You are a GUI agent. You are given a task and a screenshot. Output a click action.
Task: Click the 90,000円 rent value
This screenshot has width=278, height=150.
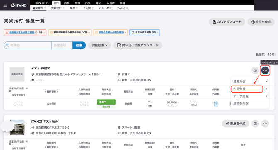pyautogui.click(x=172, y=102)
